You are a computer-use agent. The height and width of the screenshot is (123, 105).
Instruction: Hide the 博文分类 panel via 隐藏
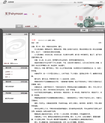point(26,68)
